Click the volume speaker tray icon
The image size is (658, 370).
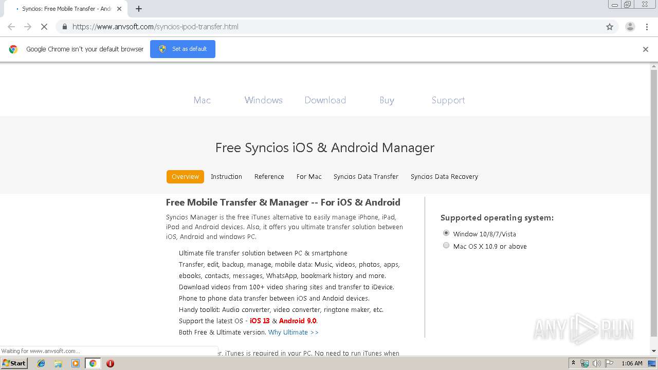click(596, 363)
